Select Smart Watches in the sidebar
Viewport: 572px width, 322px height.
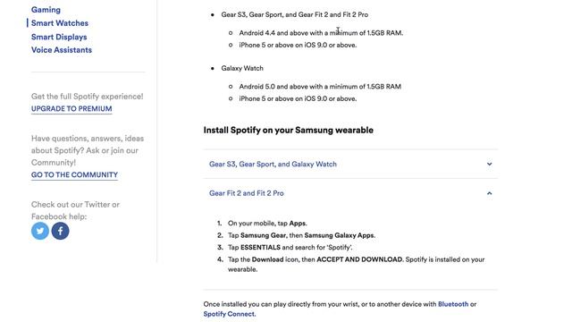pyautogui.click(x=60, y=23)
